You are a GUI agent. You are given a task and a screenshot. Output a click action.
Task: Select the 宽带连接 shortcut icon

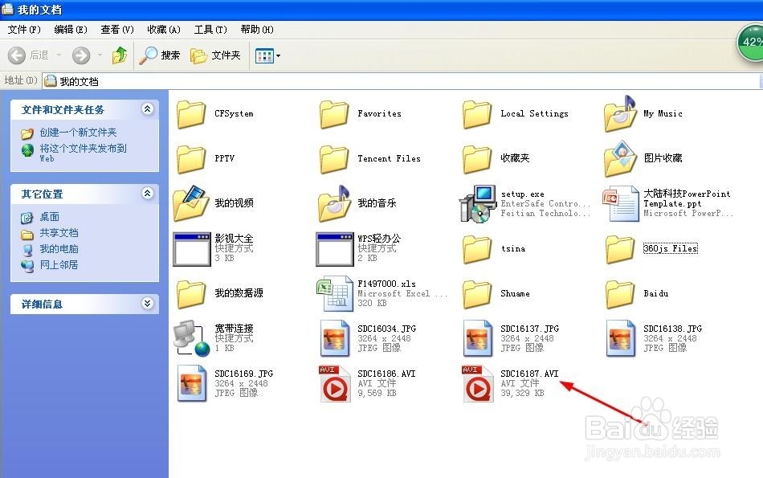point(192,338)
